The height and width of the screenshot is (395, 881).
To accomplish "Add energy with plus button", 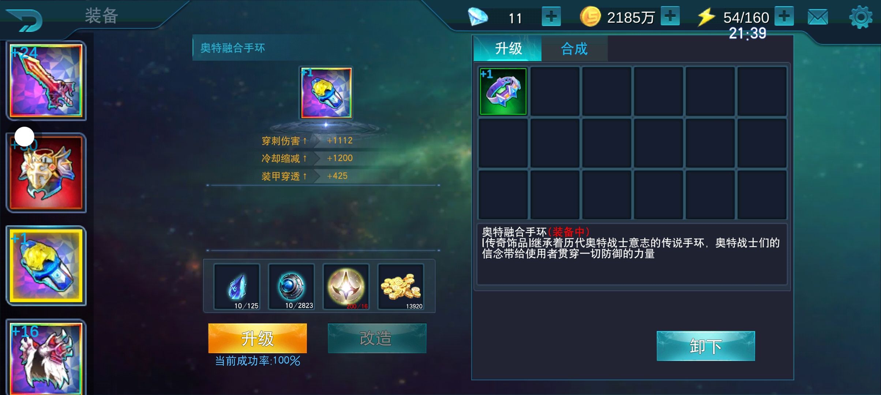I will coord(784,16).
